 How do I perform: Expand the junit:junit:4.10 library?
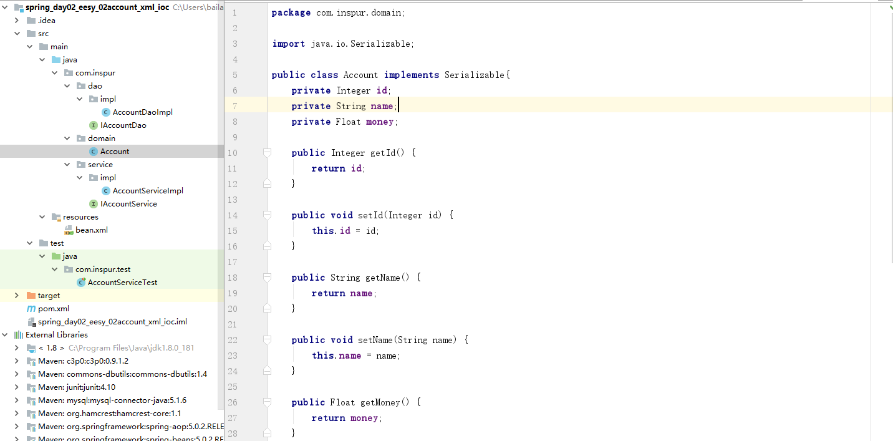(x=17, y=387)
